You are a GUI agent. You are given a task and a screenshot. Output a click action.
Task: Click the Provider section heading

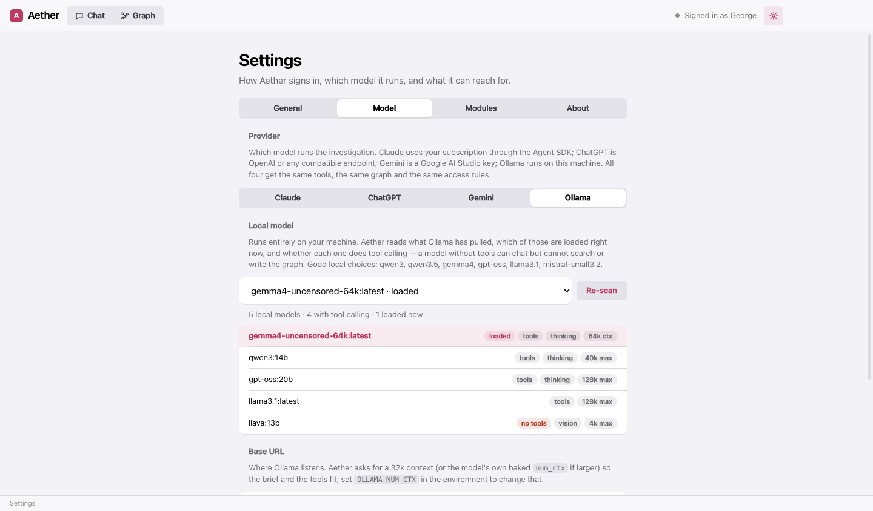[264, 136]
